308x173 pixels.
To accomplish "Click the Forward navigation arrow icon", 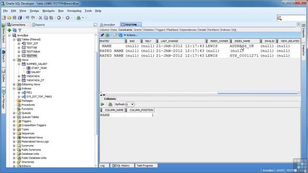I will coord(67,18).
